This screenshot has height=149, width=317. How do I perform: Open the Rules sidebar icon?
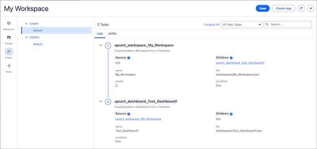[9, 66]
